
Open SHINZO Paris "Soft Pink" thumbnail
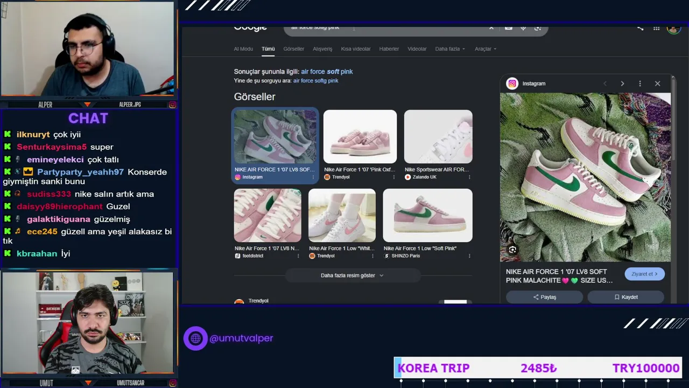coord(427,216)
